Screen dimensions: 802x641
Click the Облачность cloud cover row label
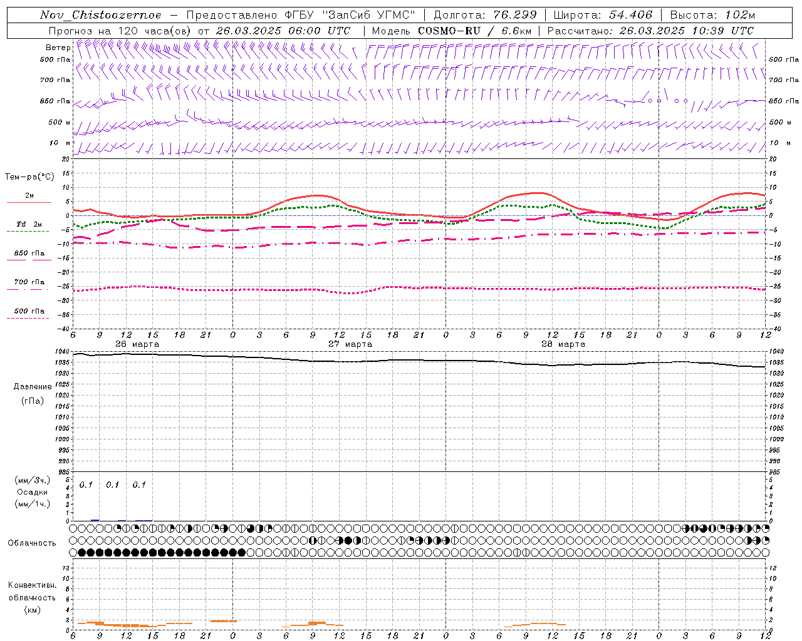point(32,543)
